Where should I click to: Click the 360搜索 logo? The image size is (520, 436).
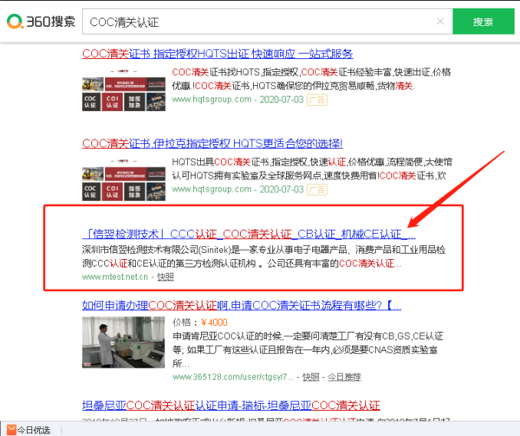[x=41, y=22]
